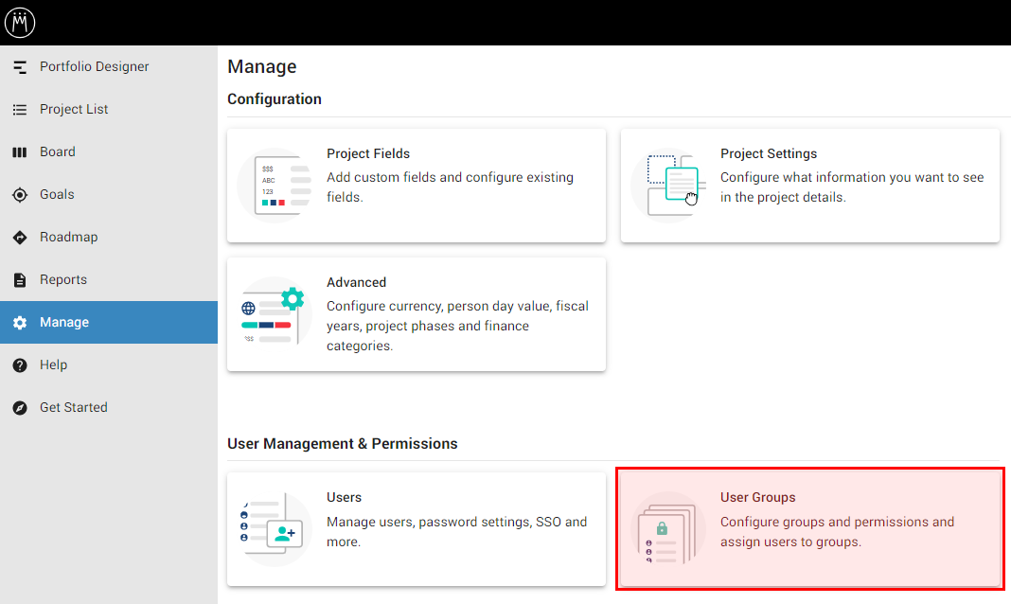The image size is (1011, 604).
Task: Click 'User Management & Permissions' heading
Action: pyautogui.click(x=343, y=443)
